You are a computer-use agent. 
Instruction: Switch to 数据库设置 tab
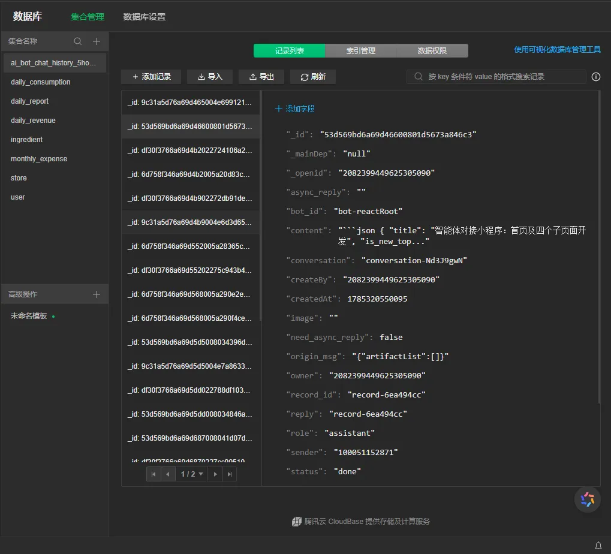click(x=144, y=17)
